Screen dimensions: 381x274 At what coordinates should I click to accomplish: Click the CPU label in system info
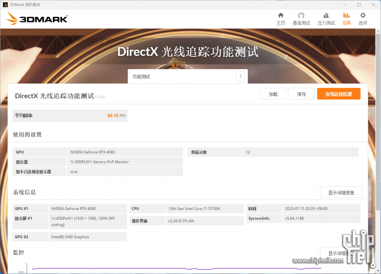click(135, 208)
